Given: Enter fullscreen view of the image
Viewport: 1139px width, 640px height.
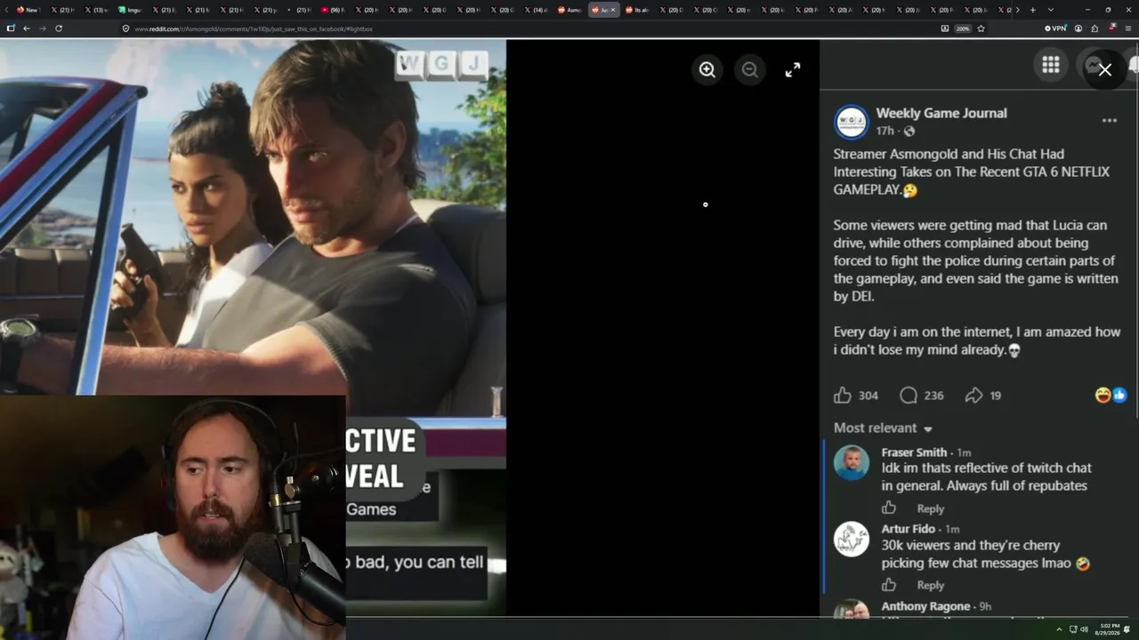Looking at the screenshot, I should coord(793,70).
